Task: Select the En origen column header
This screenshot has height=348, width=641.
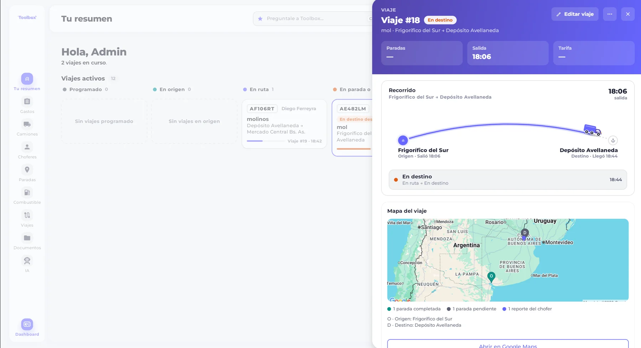Action: tap(172, 90)
